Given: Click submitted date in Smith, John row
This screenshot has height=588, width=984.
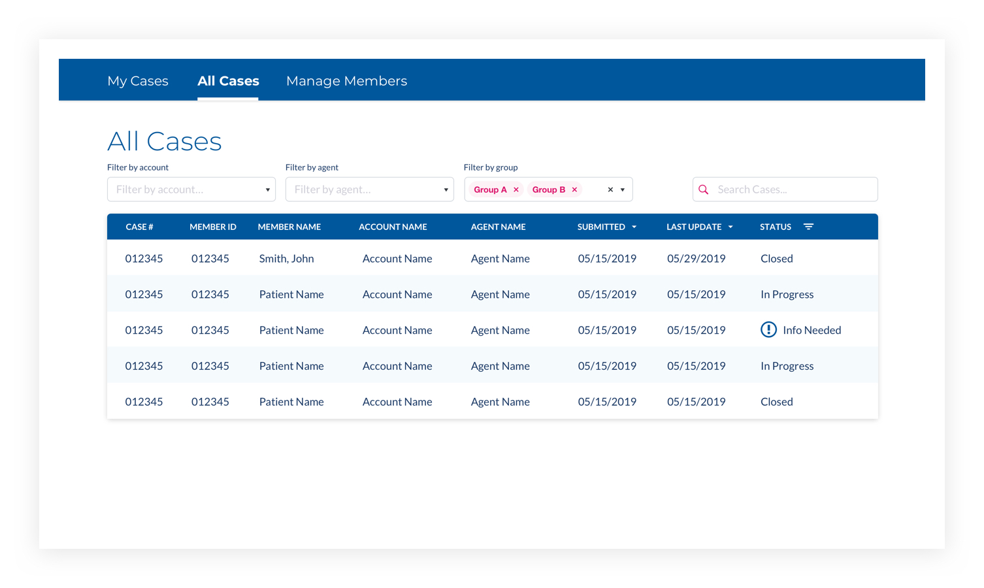Looking at the screenshot, I should tap(607, 259).
